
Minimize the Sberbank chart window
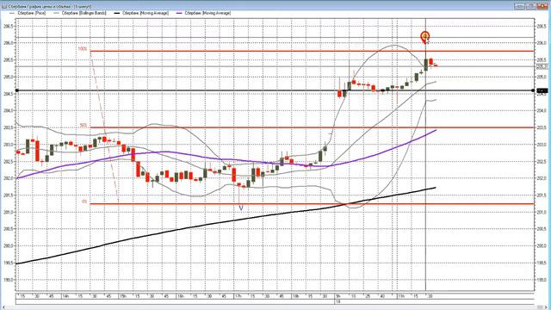point(519,6)
